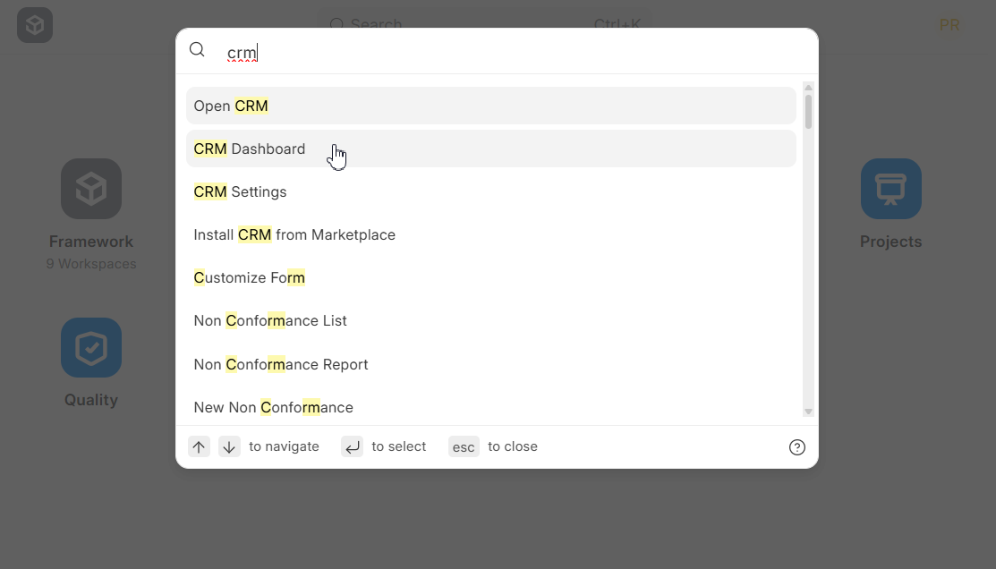Click the app logo in top-left corner

click(35, 25)
